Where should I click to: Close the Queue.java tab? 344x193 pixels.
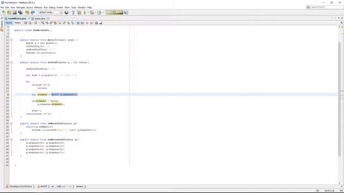(48, 19)
